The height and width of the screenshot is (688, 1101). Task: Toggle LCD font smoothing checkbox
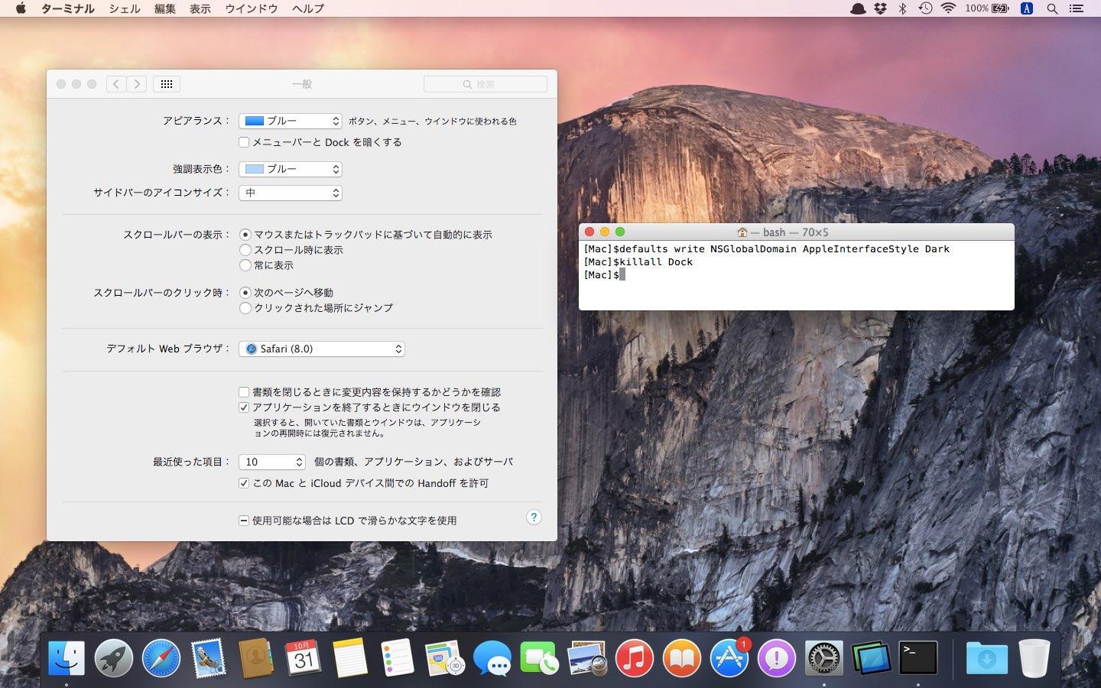[x=244, y=521]
